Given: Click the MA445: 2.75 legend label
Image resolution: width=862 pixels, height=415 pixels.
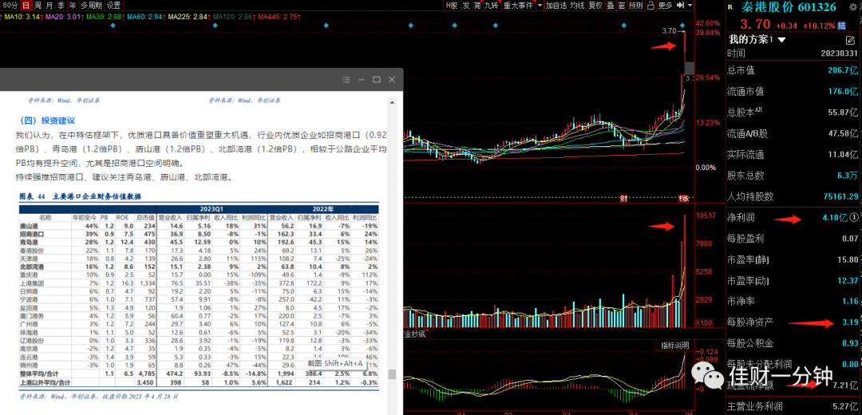Looking at the screenshot, I should coord(278,17).
